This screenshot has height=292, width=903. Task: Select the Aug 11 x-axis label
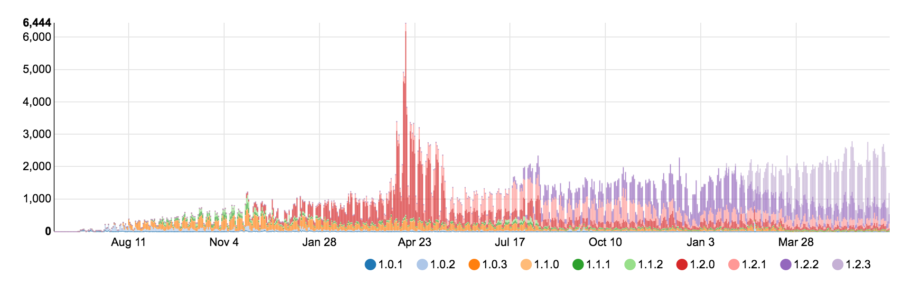(x=128, y=242)
